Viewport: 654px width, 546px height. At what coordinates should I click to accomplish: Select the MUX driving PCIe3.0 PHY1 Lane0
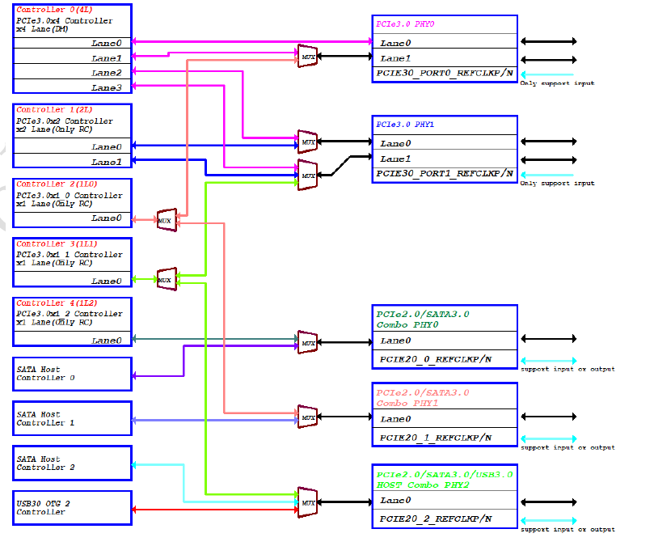click(x=308, y=142)
